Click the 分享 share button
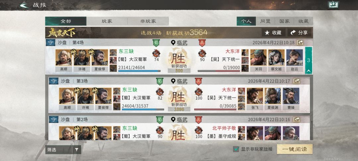 click(x=299, y=33)
